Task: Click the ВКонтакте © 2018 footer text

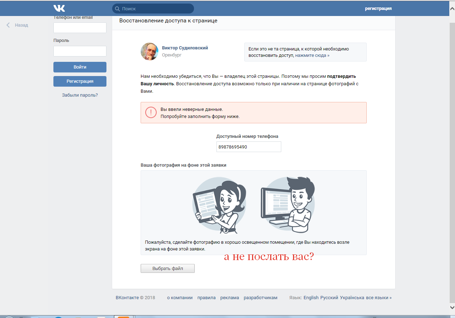Action: 135,298
